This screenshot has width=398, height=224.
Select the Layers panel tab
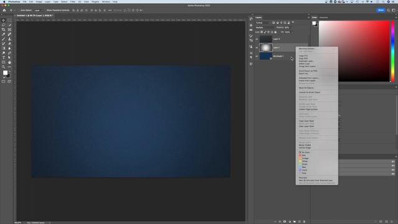click(x=259, y=17)
